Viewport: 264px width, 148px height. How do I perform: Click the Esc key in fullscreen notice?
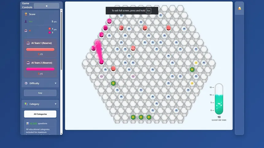tap(149, 11)
